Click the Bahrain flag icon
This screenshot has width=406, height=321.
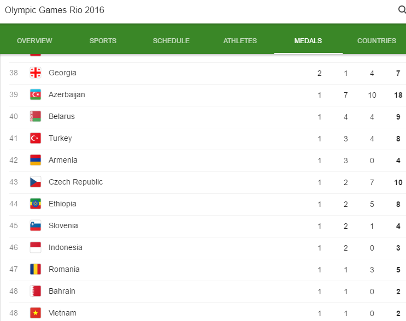tap(36, 291)
